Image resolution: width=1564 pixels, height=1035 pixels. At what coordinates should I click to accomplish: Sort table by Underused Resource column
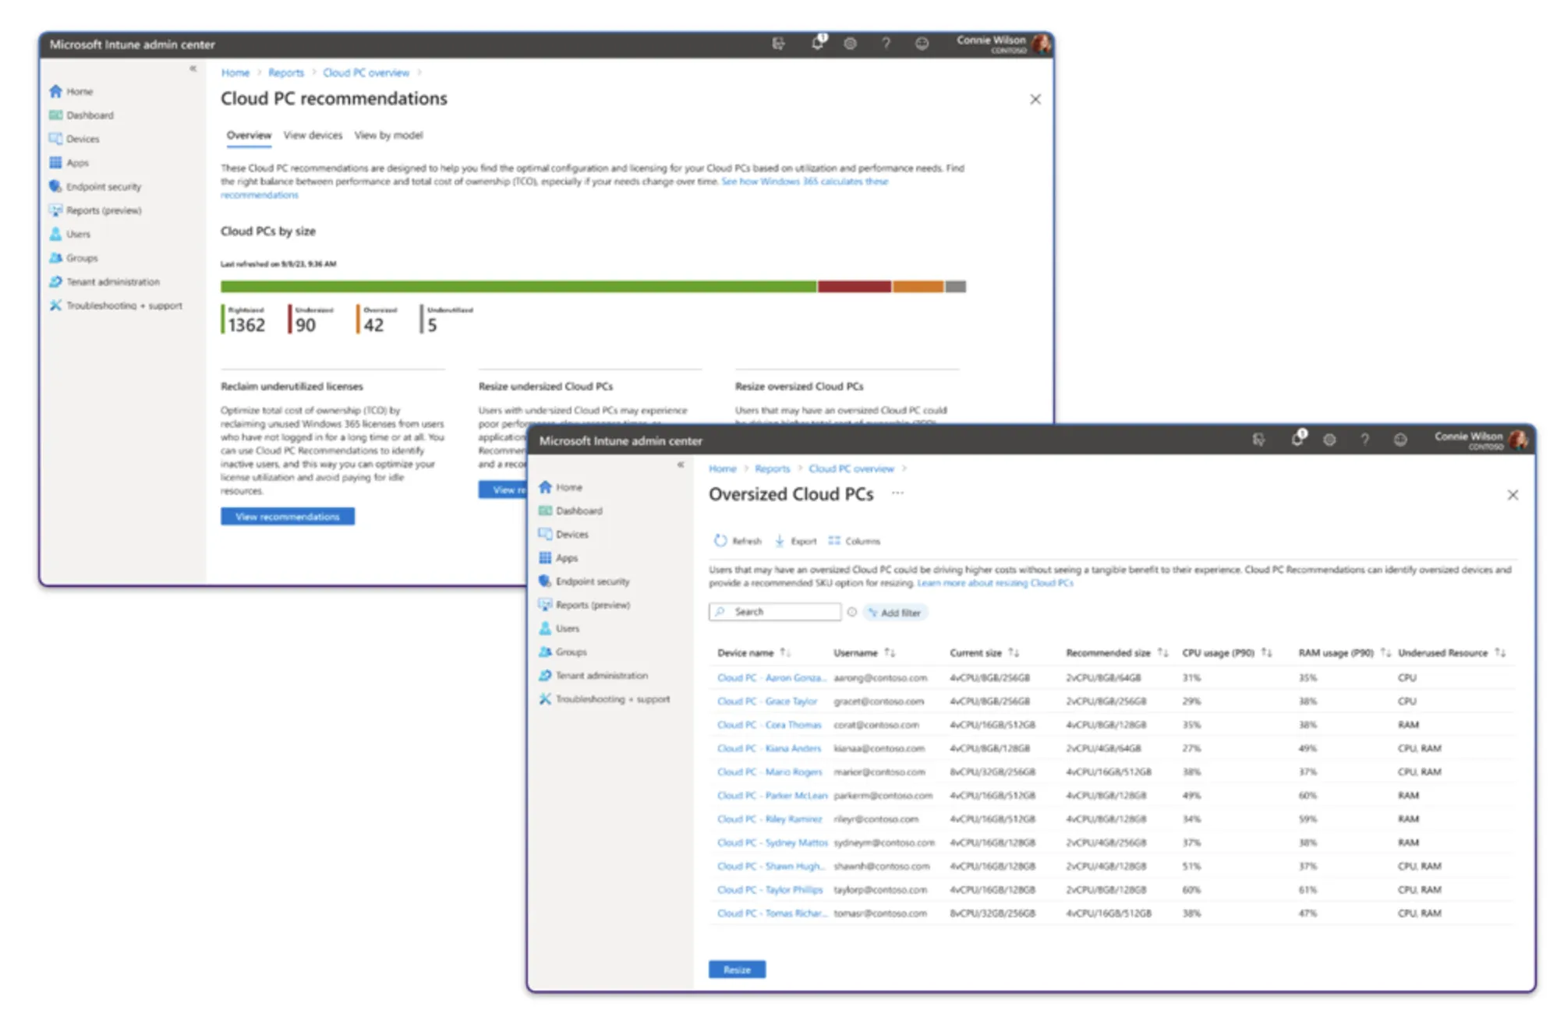[1452, 653]
